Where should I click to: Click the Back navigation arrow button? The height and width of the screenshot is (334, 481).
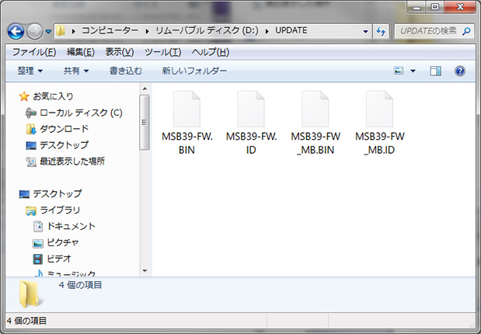[16, 31]
